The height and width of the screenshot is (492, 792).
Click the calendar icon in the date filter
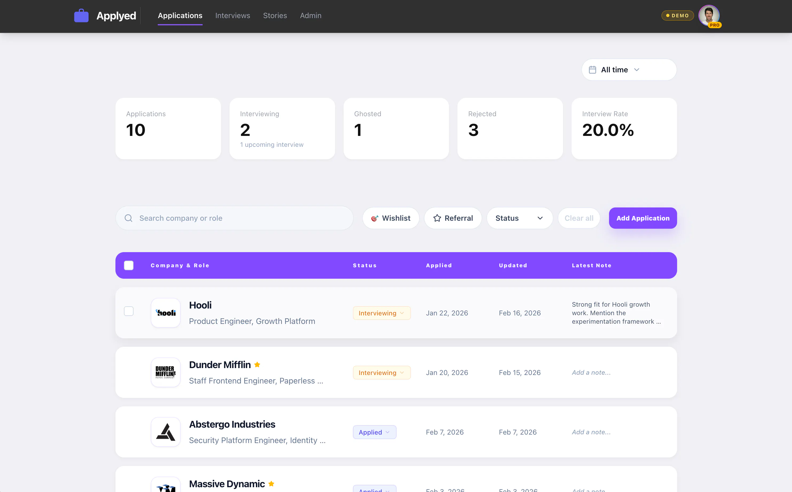pos(593,70)
